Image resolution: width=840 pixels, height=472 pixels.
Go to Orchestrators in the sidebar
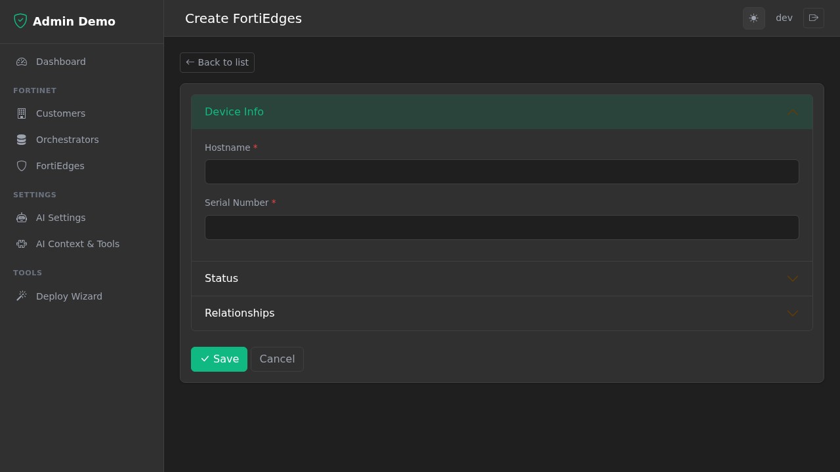tap(81, 140)
